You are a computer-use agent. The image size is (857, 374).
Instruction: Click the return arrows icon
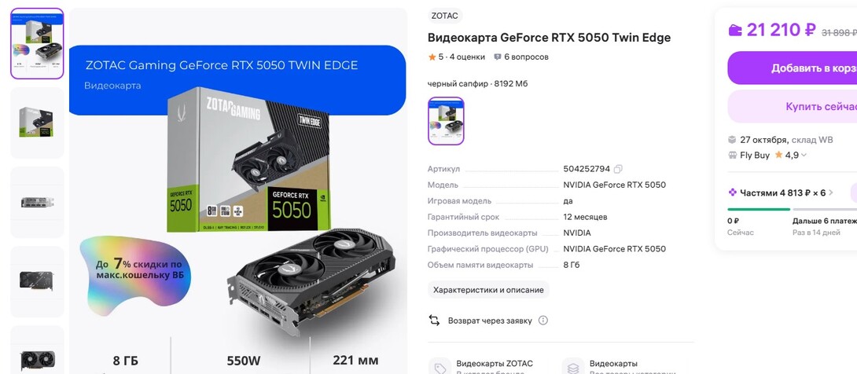click(434, 321)
